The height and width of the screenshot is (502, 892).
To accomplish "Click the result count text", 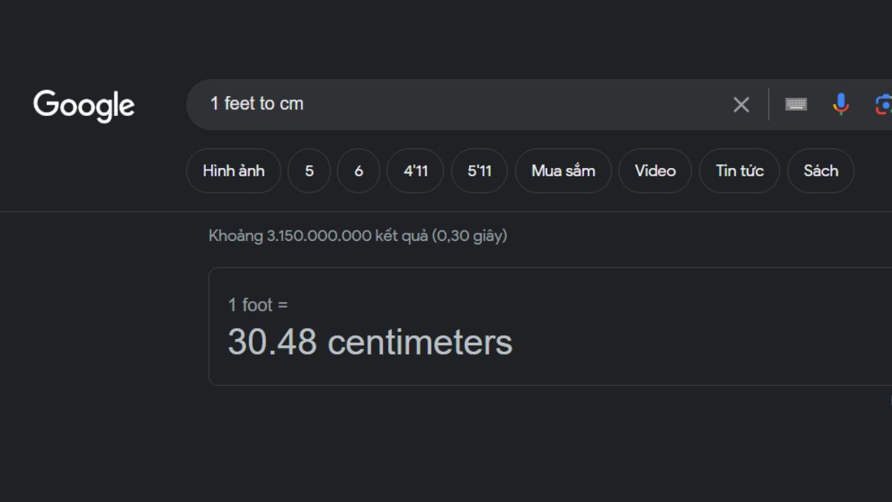I will pyautogui.click(x=358, y=236).
